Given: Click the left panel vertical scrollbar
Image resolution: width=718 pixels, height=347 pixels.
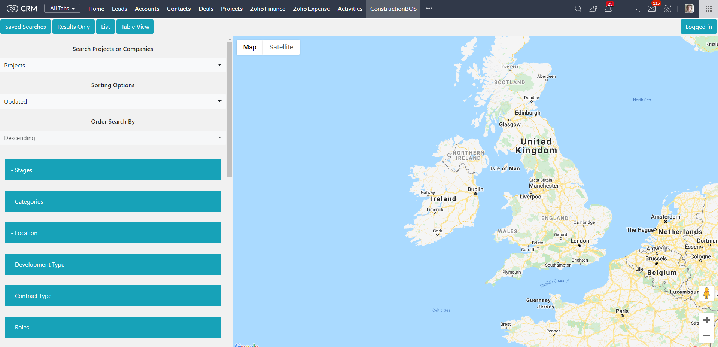Looking at the screenshot, I should 229,109.
